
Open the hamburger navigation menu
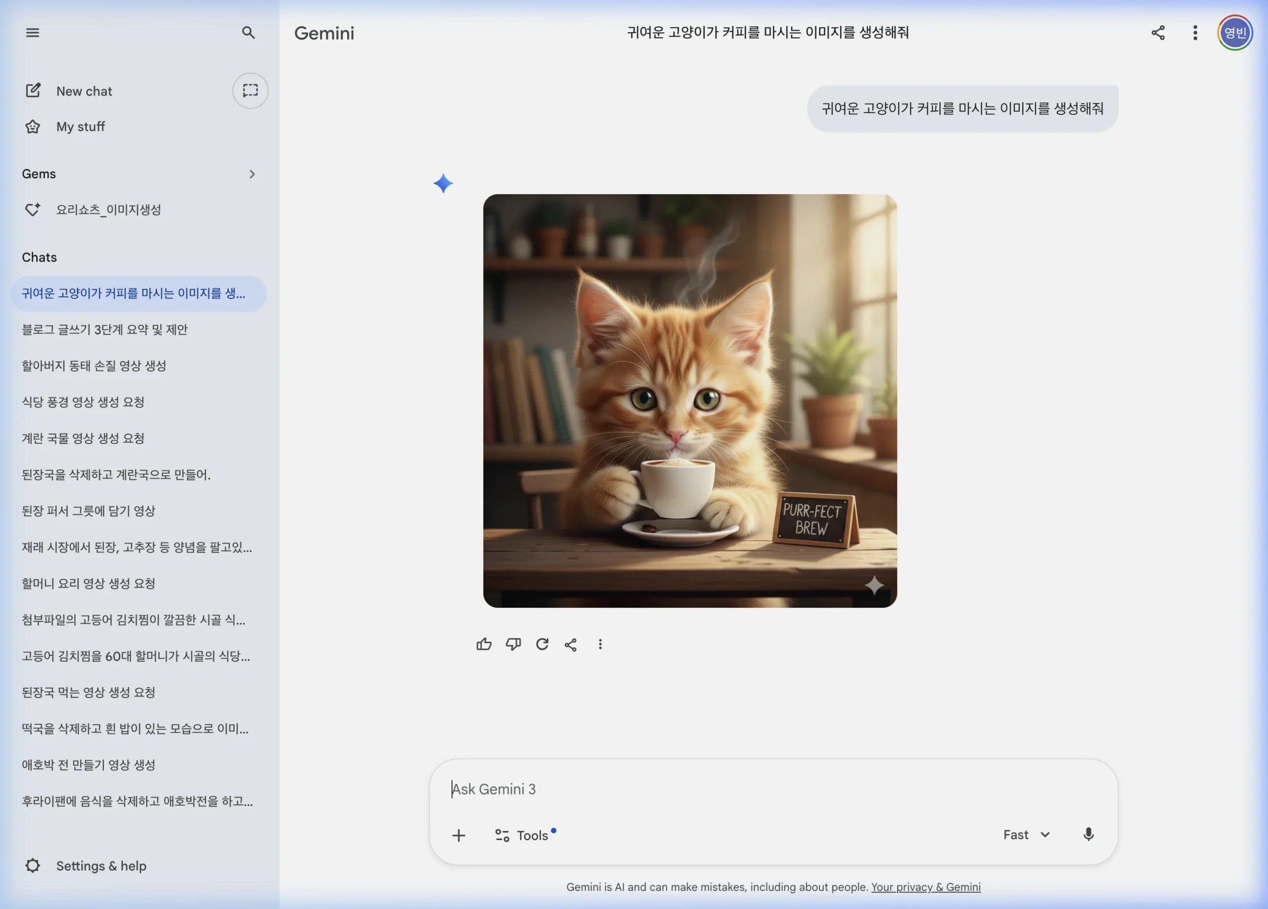[x=32, y=32]
